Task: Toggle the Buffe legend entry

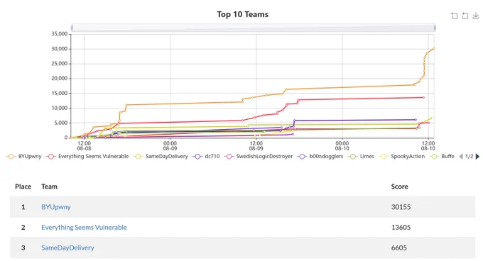Action: 443,157
